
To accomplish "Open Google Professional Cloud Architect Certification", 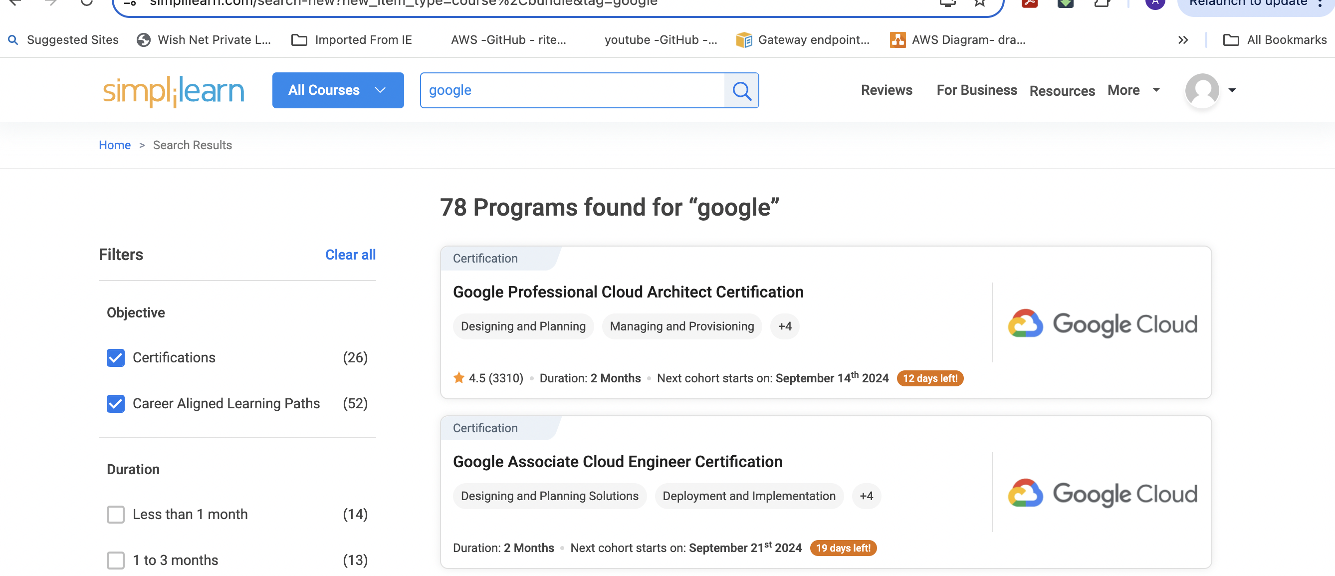I will [628, 292].
